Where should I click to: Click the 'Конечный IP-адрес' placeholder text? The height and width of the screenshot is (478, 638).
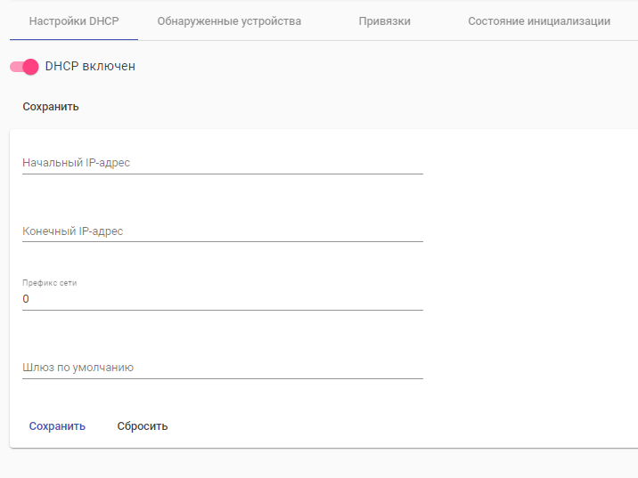(73, 231)
